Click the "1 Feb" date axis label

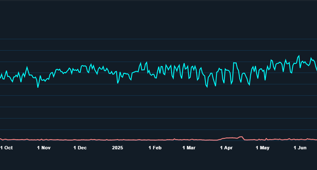point(155,148)
